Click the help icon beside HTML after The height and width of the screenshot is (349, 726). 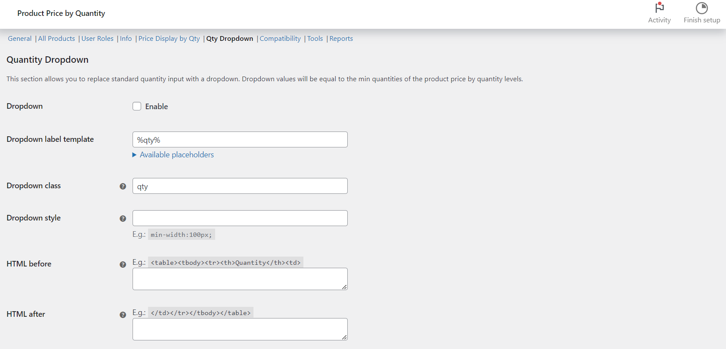point(123,315)
